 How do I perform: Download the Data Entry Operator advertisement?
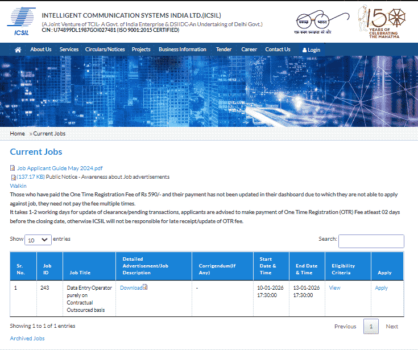click(131, 288)
